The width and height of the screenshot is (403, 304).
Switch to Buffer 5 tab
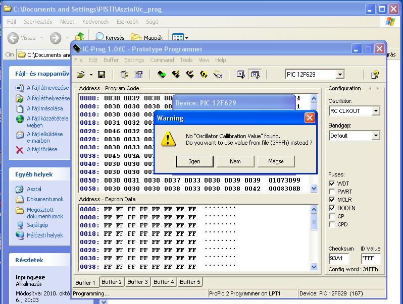190,282
